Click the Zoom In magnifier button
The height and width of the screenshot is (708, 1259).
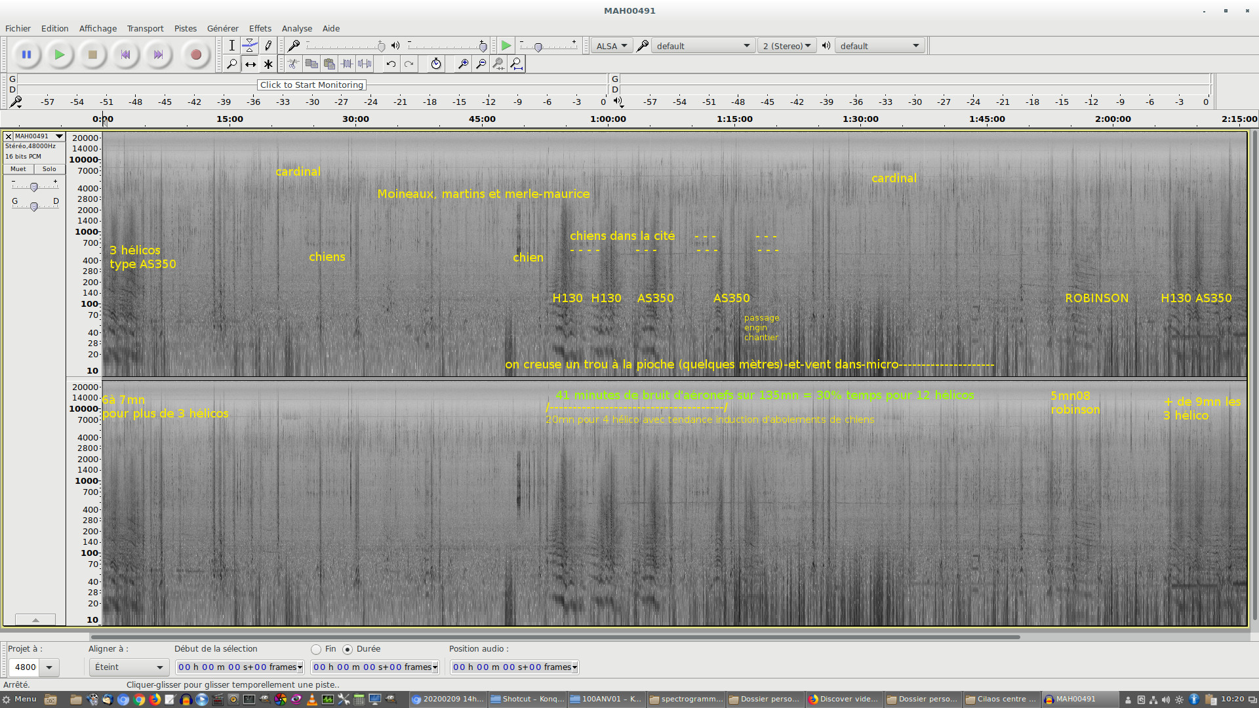[463, 64]
